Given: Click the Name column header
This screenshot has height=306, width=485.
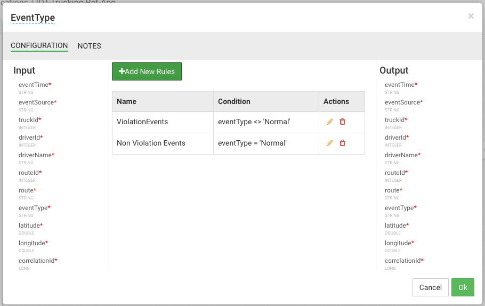Looking at the screenshot, I should point(127,101).
